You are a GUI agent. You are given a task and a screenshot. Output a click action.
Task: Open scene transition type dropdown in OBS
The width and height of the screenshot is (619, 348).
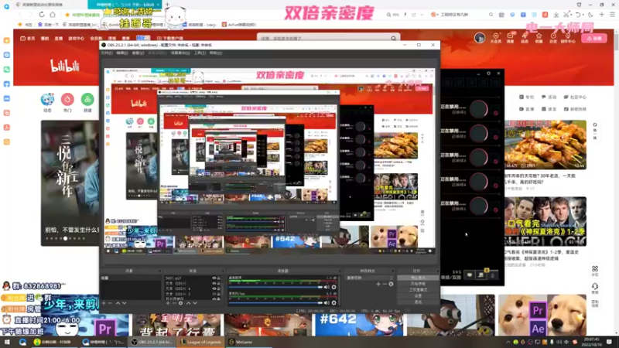point(370,278)
